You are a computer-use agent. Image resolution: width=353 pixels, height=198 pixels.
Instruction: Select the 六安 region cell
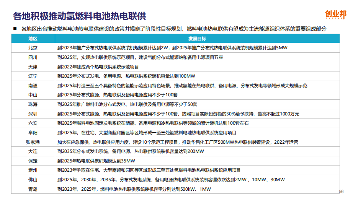tap(33, 123)
